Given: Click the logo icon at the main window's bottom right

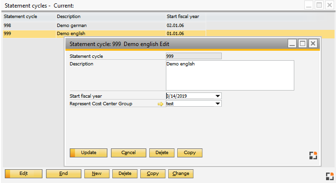Looking at the screenshot, I should coord(330,176).
